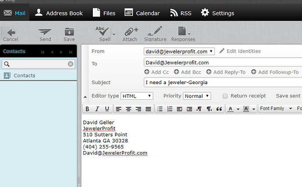Apply the text color button

[x=230, y=109]
